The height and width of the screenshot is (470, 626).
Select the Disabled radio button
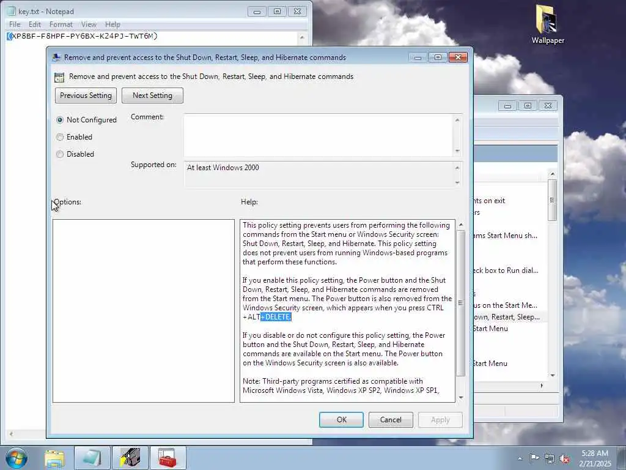click(60, 154)
